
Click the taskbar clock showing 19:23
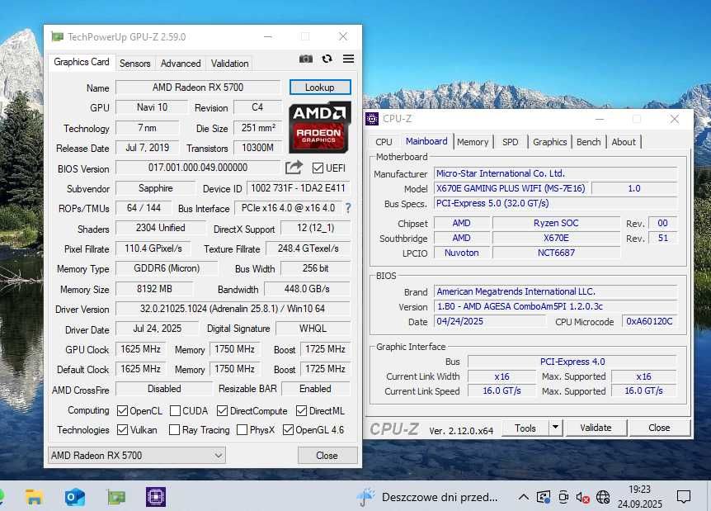pyautogui.click(x=640, y=496)
